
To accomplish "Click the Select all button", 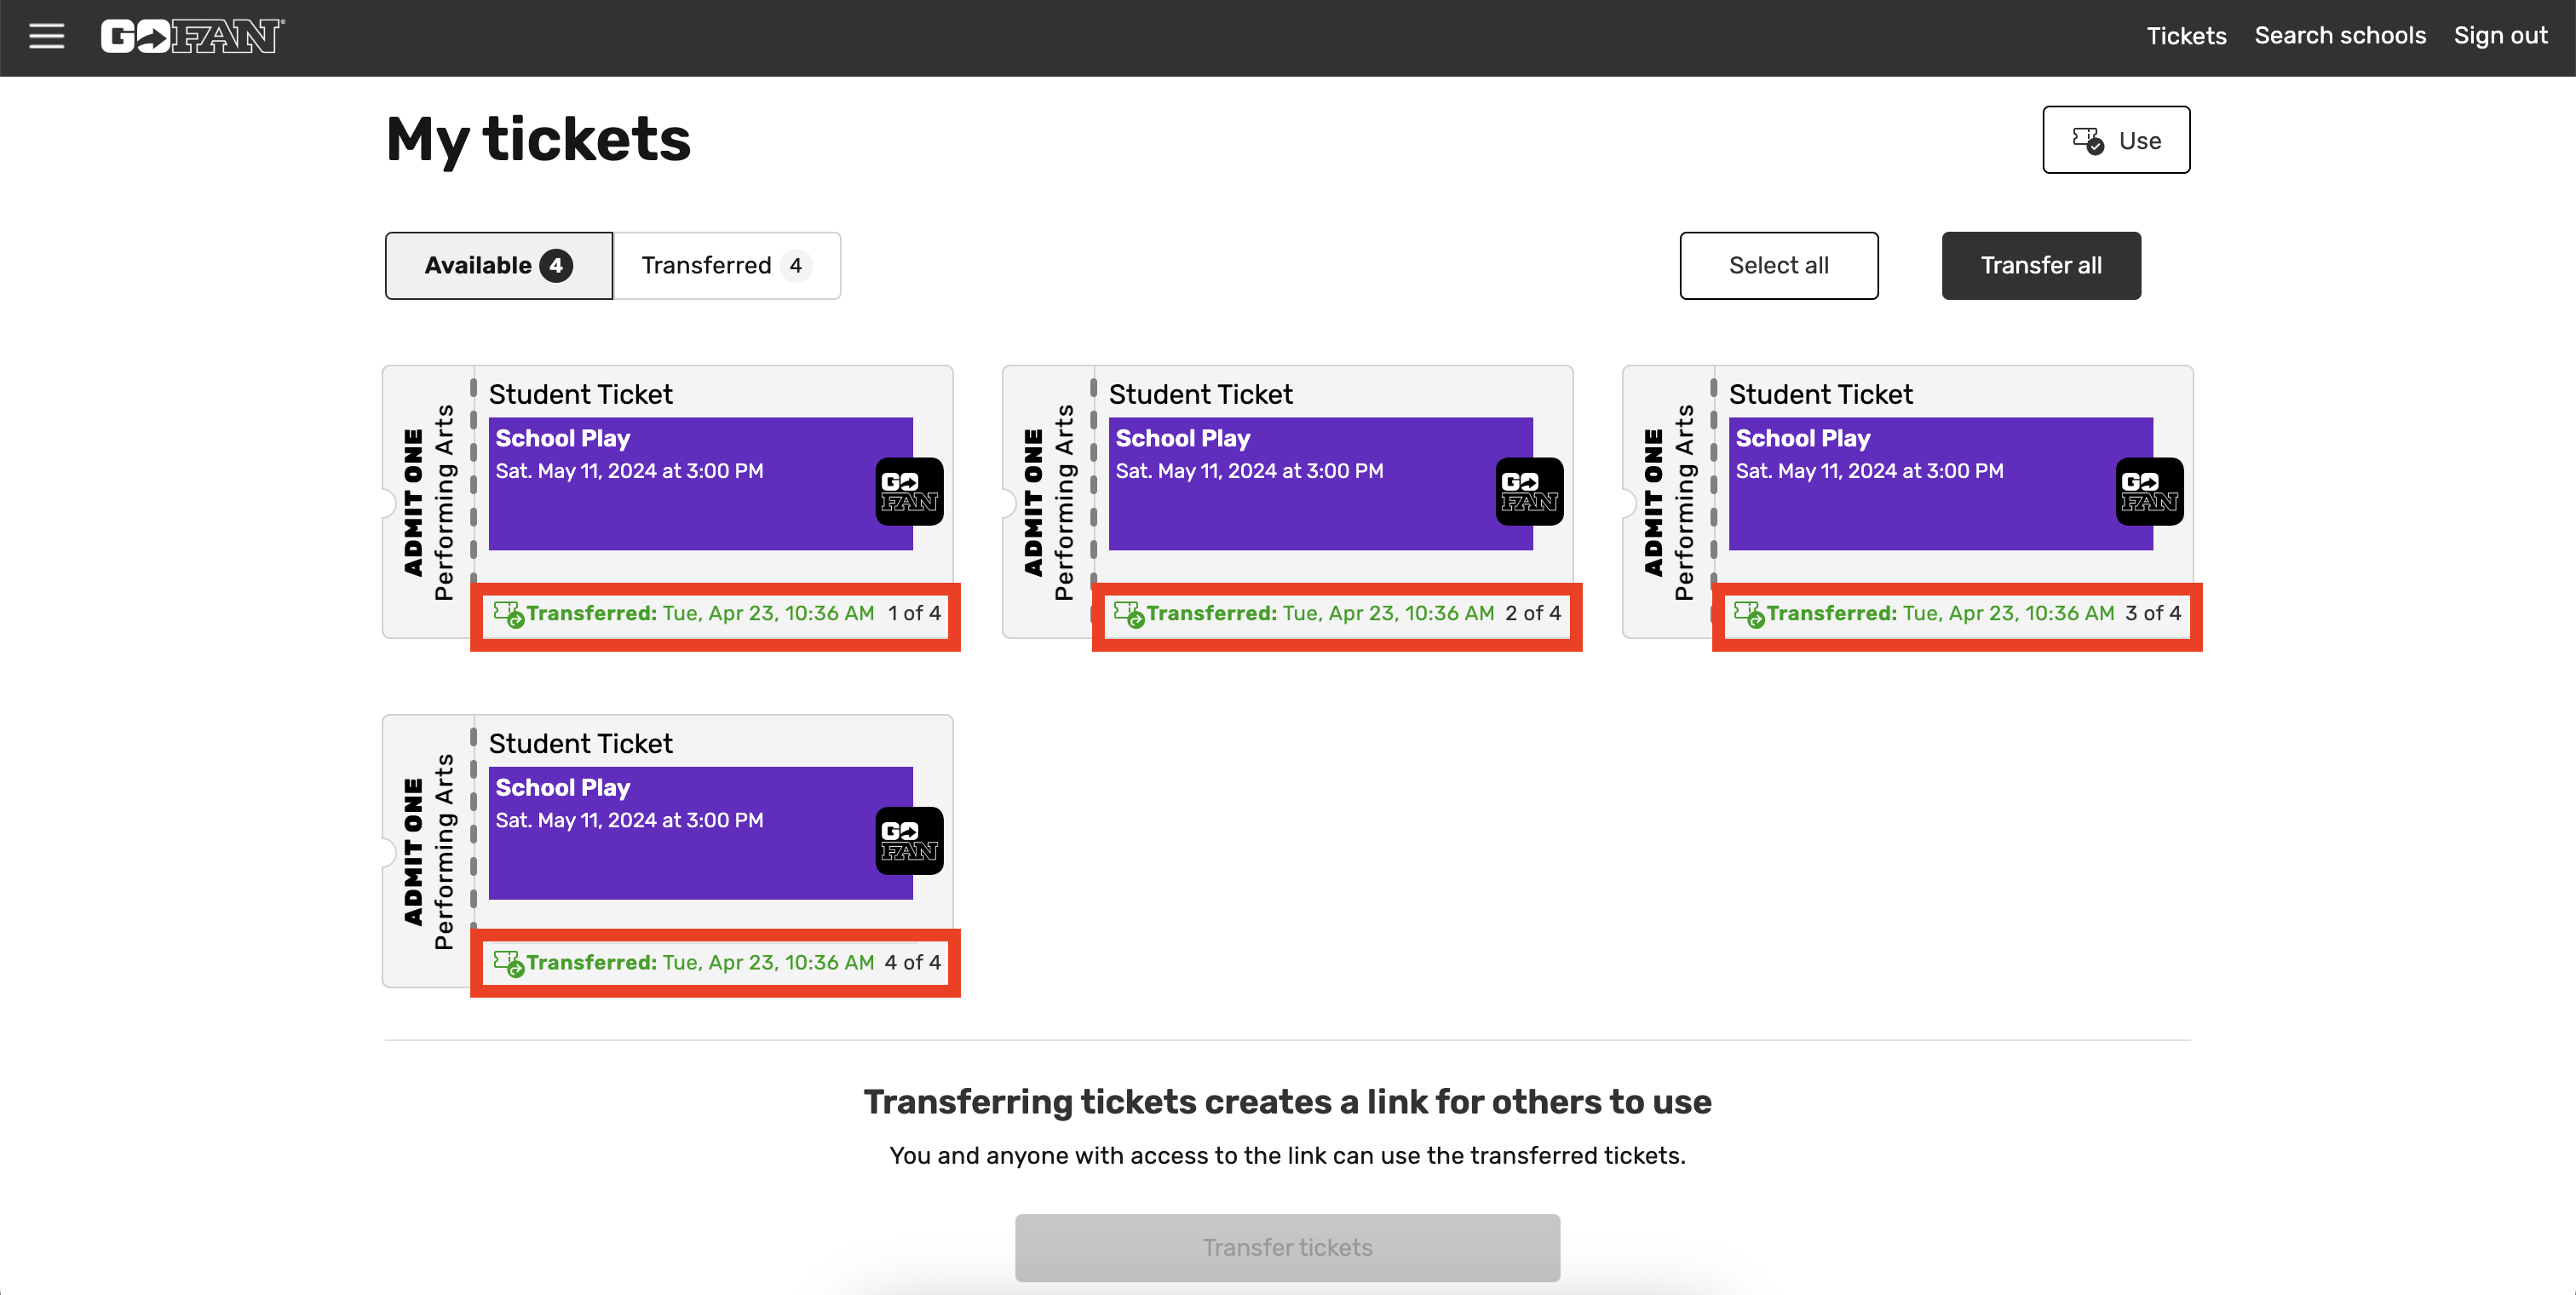I will pyautogui.click(x=1779, y=265).
